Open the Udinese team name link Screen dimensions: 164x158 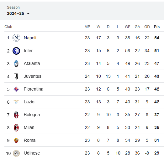tap(32, 153)
